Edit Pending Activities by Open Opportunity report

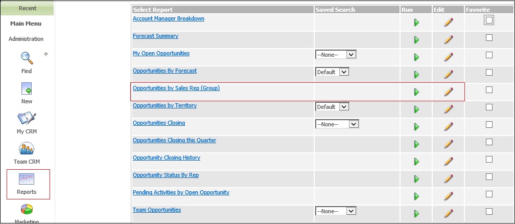(449, 196)
